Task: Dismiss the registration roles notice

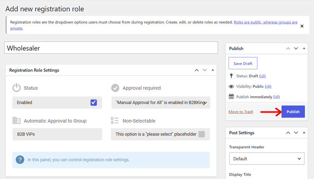Action: (x=302, y=26)
